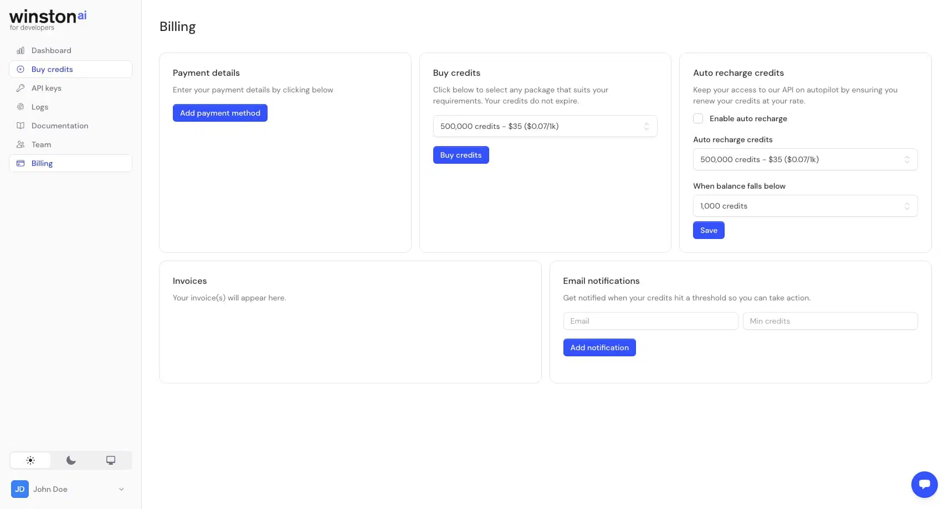
Task: Select the Billing sidebar item label
Action: click(42, 163)
